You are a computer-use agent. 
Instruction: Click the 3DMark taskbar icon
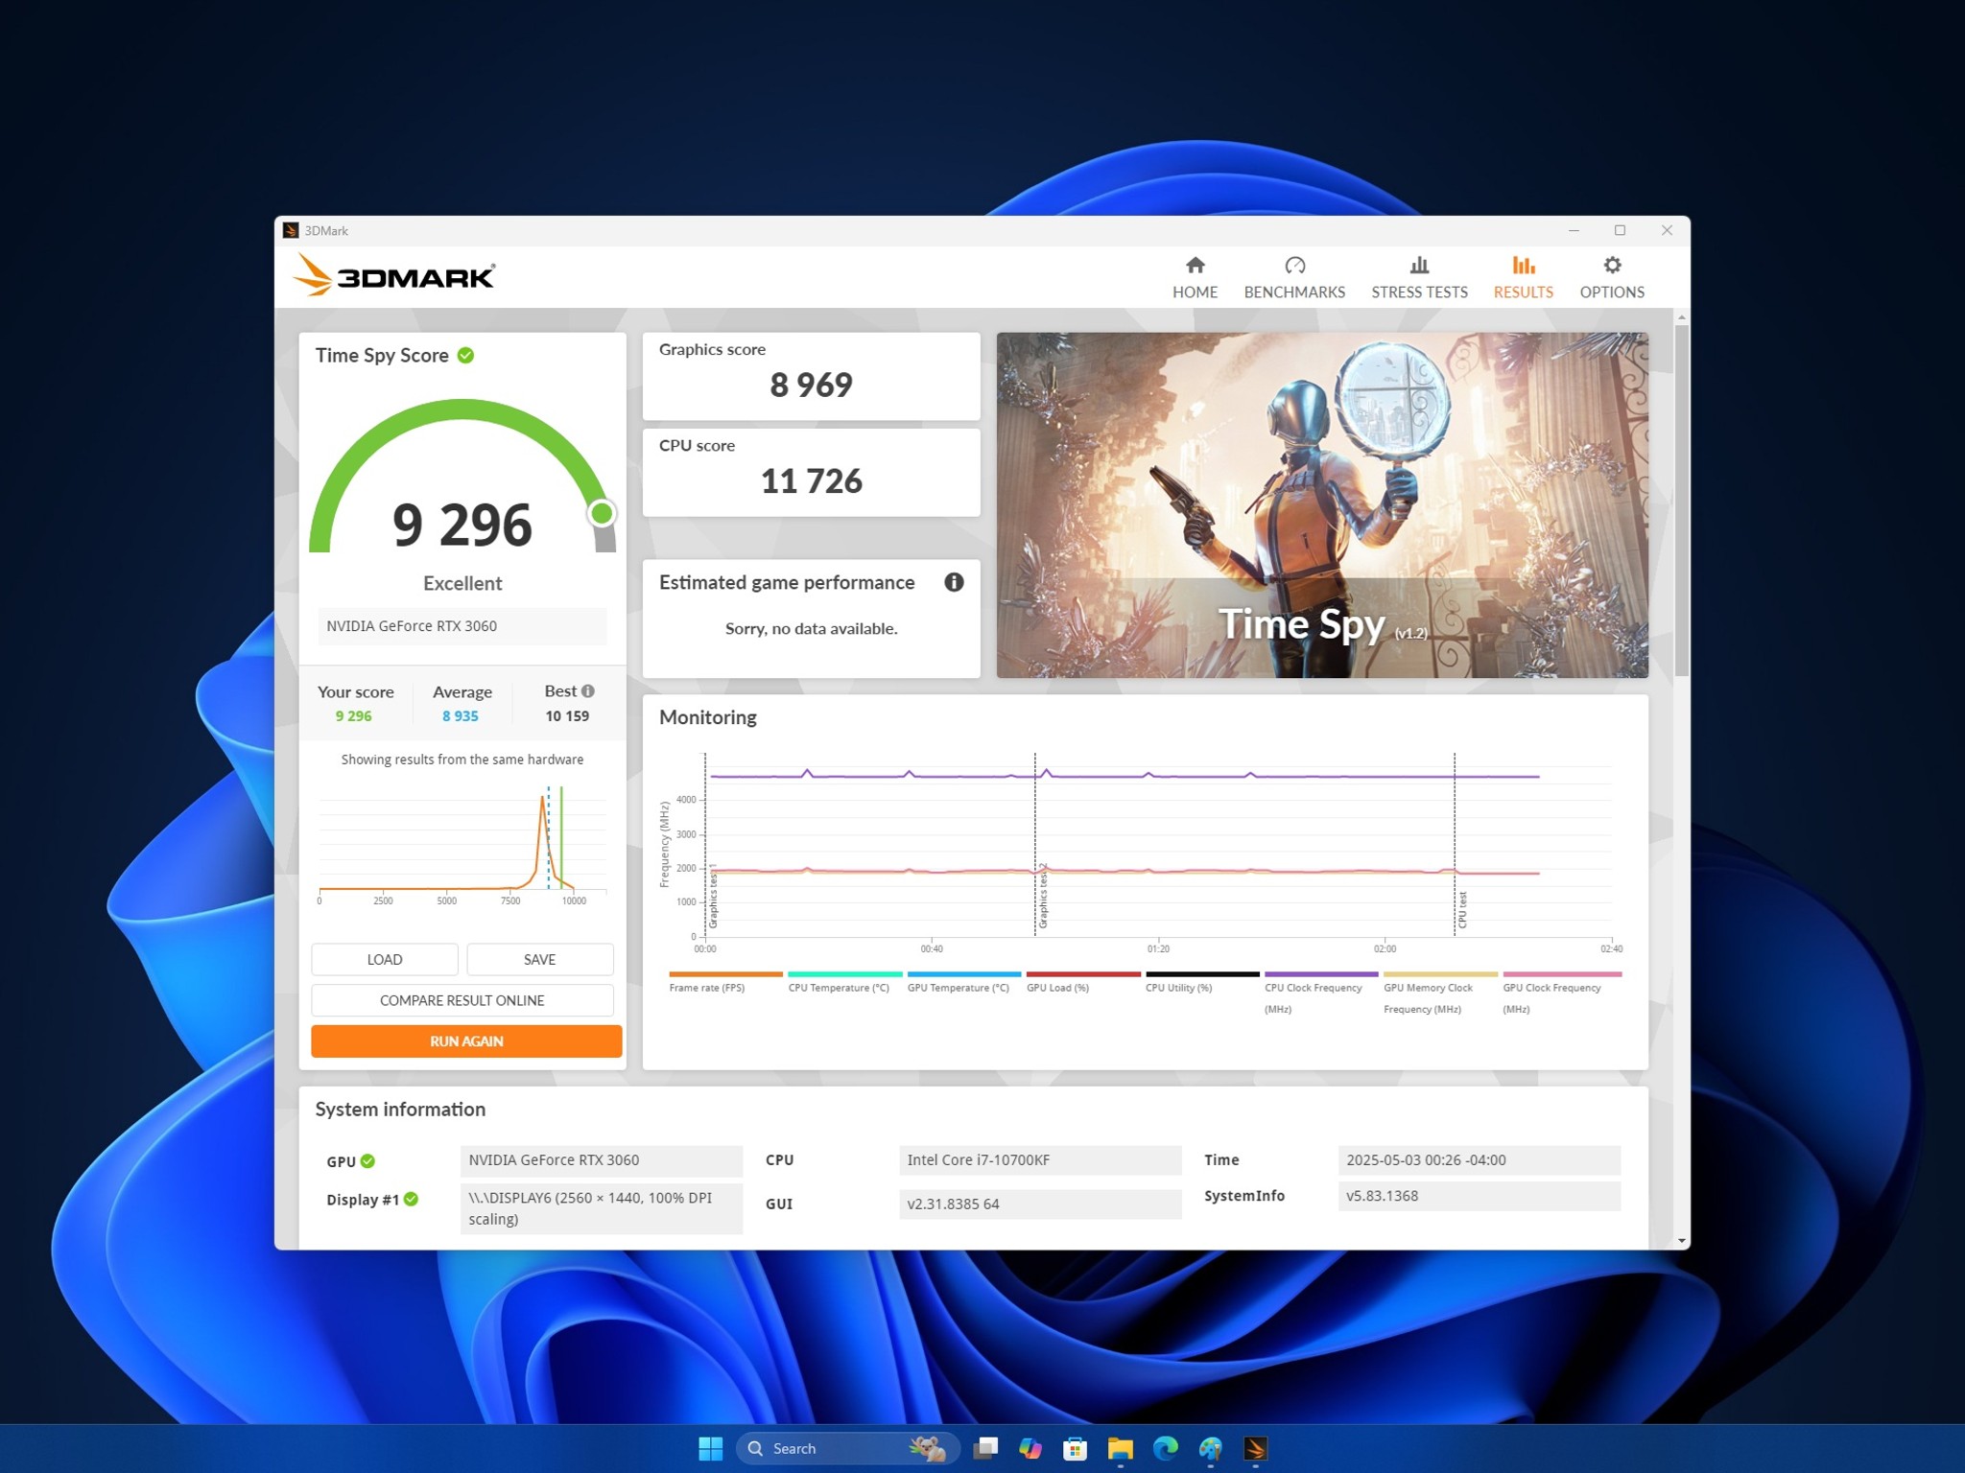[1256, 1448]
